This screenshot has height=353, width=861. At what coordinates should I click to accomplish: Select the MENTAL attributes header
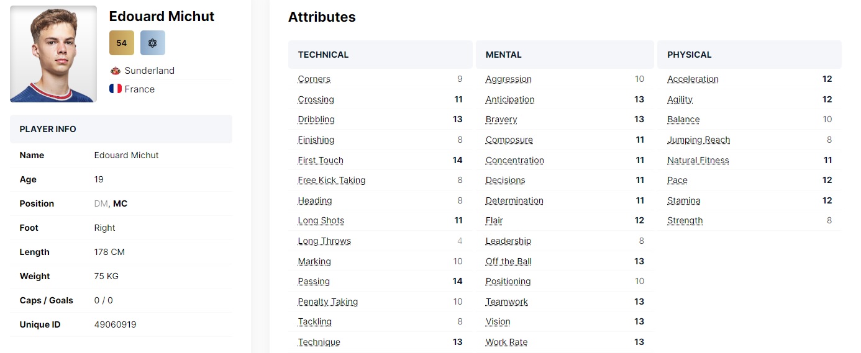point(565,55)
